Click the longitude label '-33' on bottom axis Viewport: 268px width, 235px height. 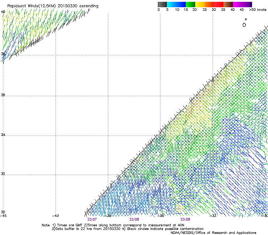[213, 216]
